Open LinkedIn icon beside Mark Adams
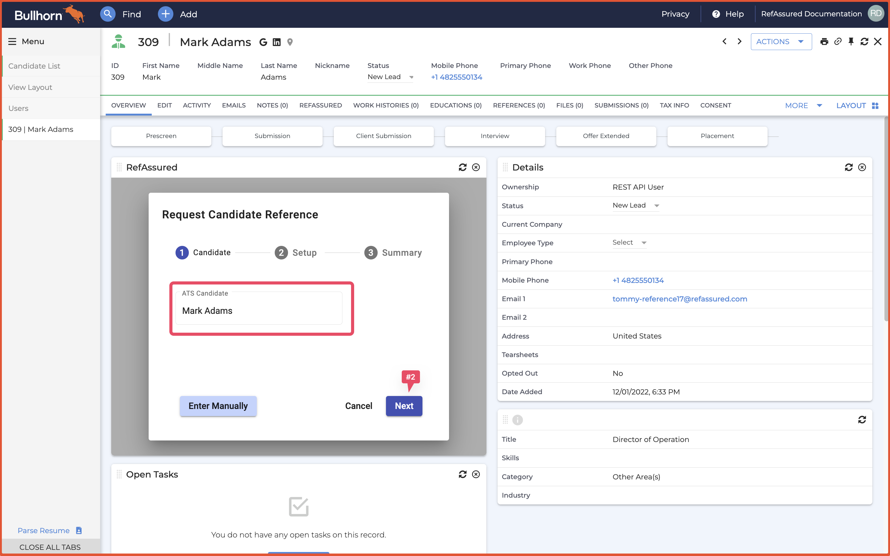Screen dimensions: 890x556 click(277, 42)
